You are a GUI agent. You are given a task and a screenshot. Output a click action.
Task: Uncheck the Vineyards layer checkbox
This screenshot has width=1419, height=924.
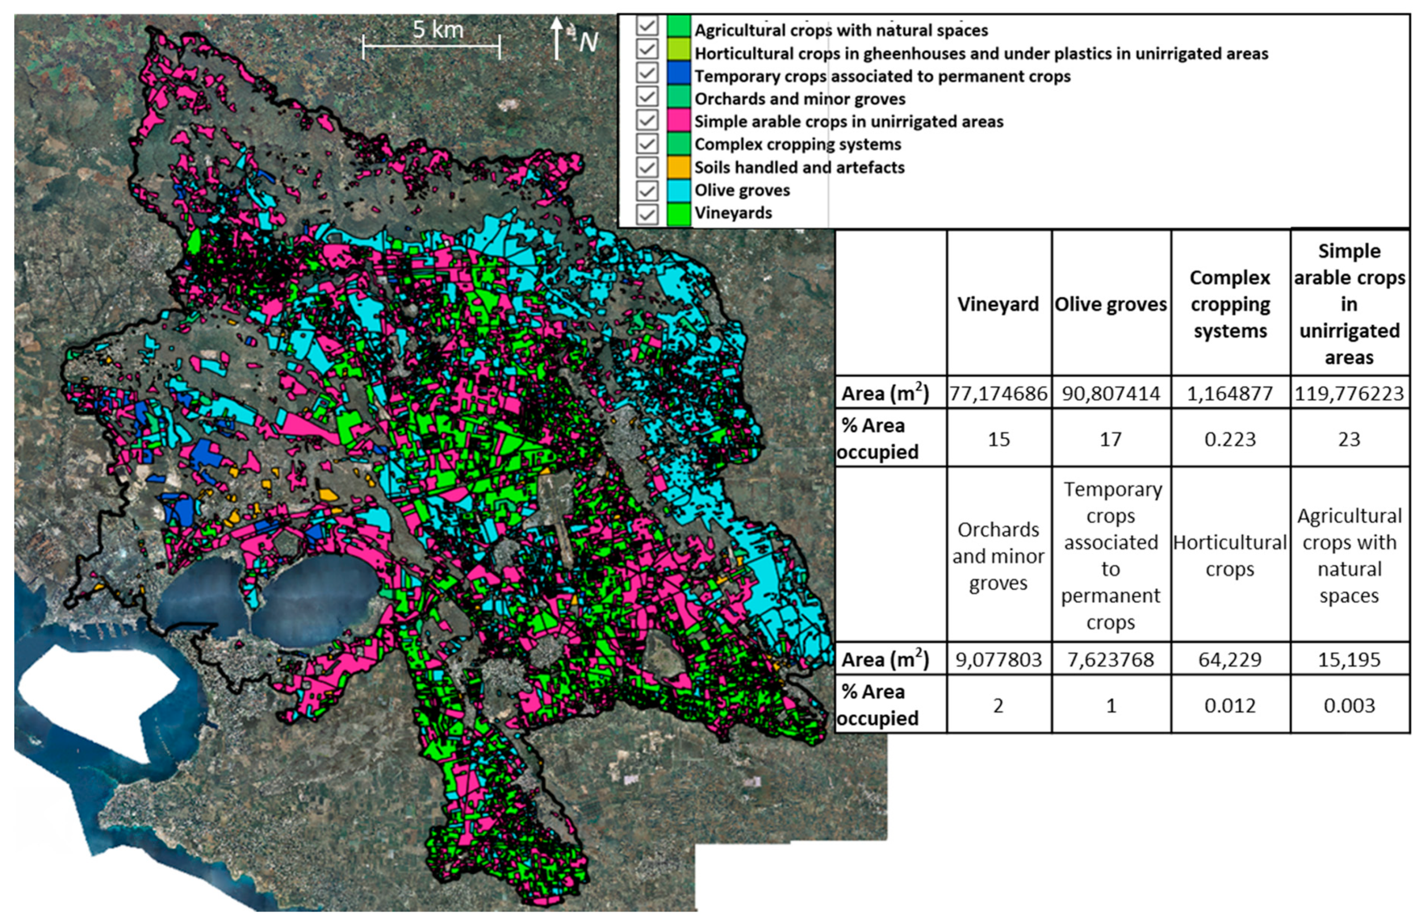[647, 214]
